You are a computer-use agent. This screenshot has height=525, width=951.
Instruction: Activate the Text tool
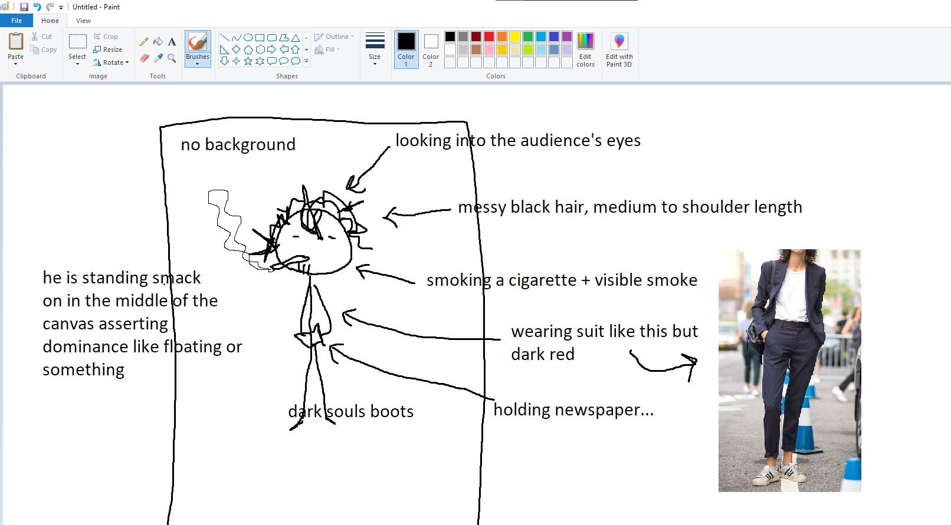(x=172, y=42)
